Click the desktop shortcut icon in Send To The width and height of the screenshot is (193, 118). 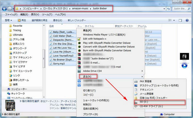pos(136,86)
